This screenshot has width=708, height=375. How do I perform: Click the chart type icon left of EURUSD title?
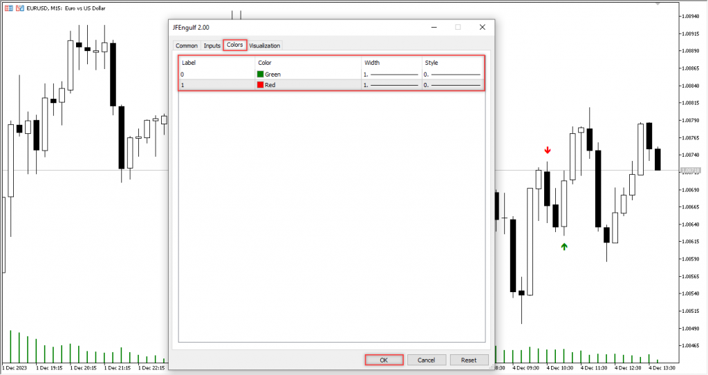(19, 8)
